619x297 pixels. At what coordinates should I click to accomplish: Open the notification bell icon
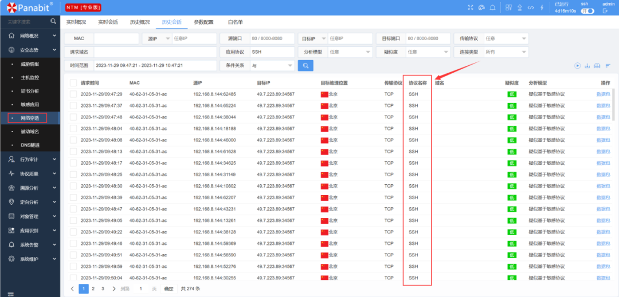pyautogui.click(x=492, y=7)
